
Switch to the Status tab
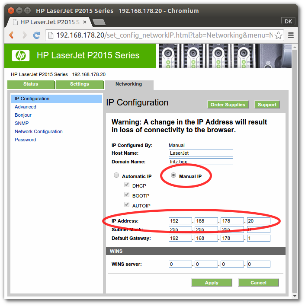[x=31, y=84]
